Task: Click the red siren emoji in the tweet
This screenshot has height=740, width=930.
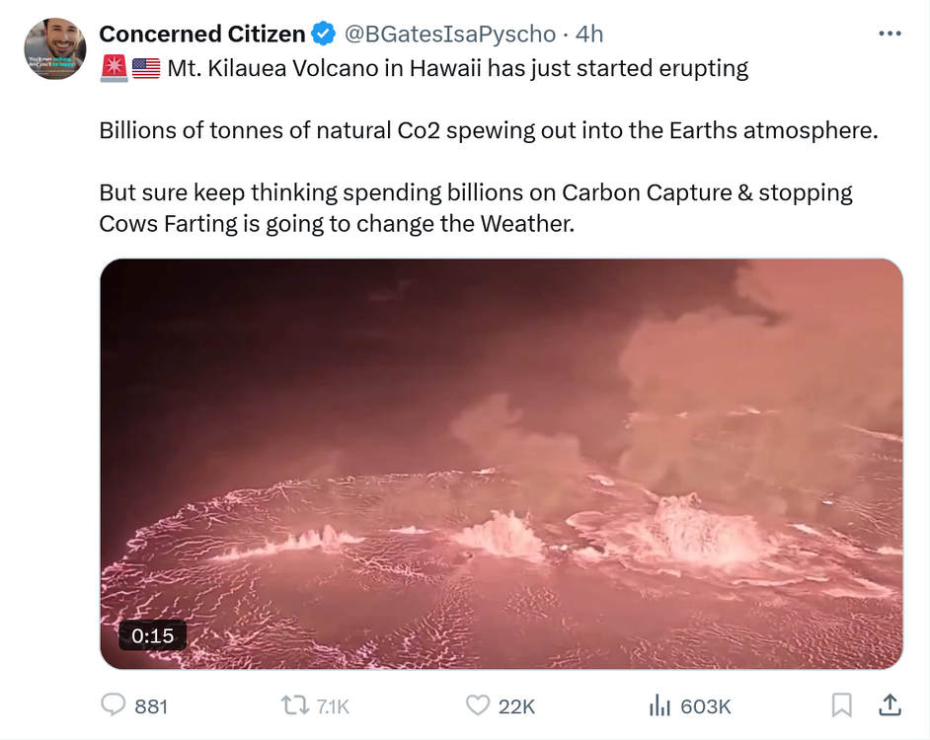Action: tap(114, 69)
